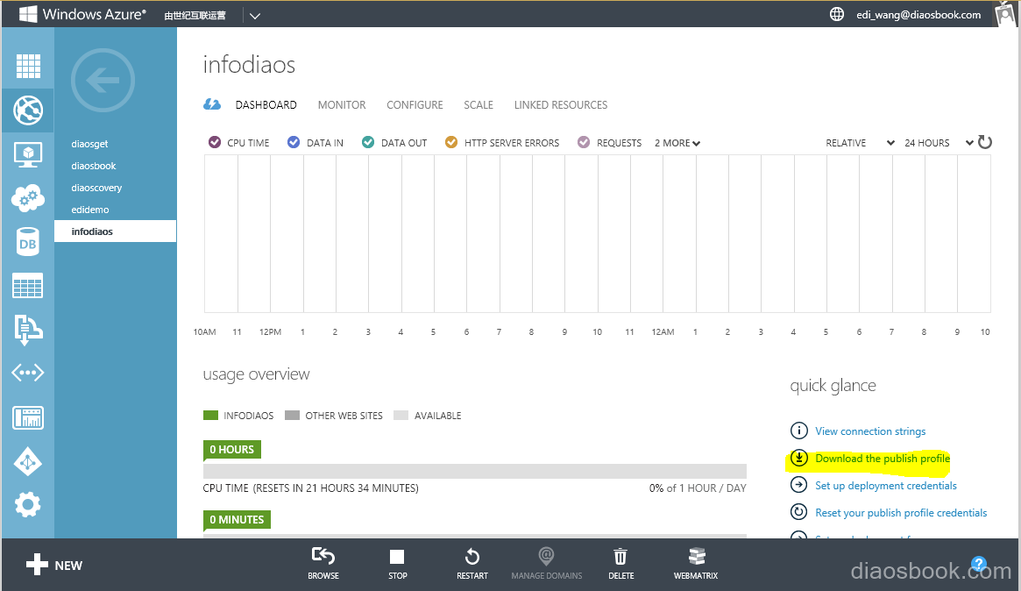Switch to the Configure tab
Image resolution: width=1021 pixels, height=591 pixels.
415,105
